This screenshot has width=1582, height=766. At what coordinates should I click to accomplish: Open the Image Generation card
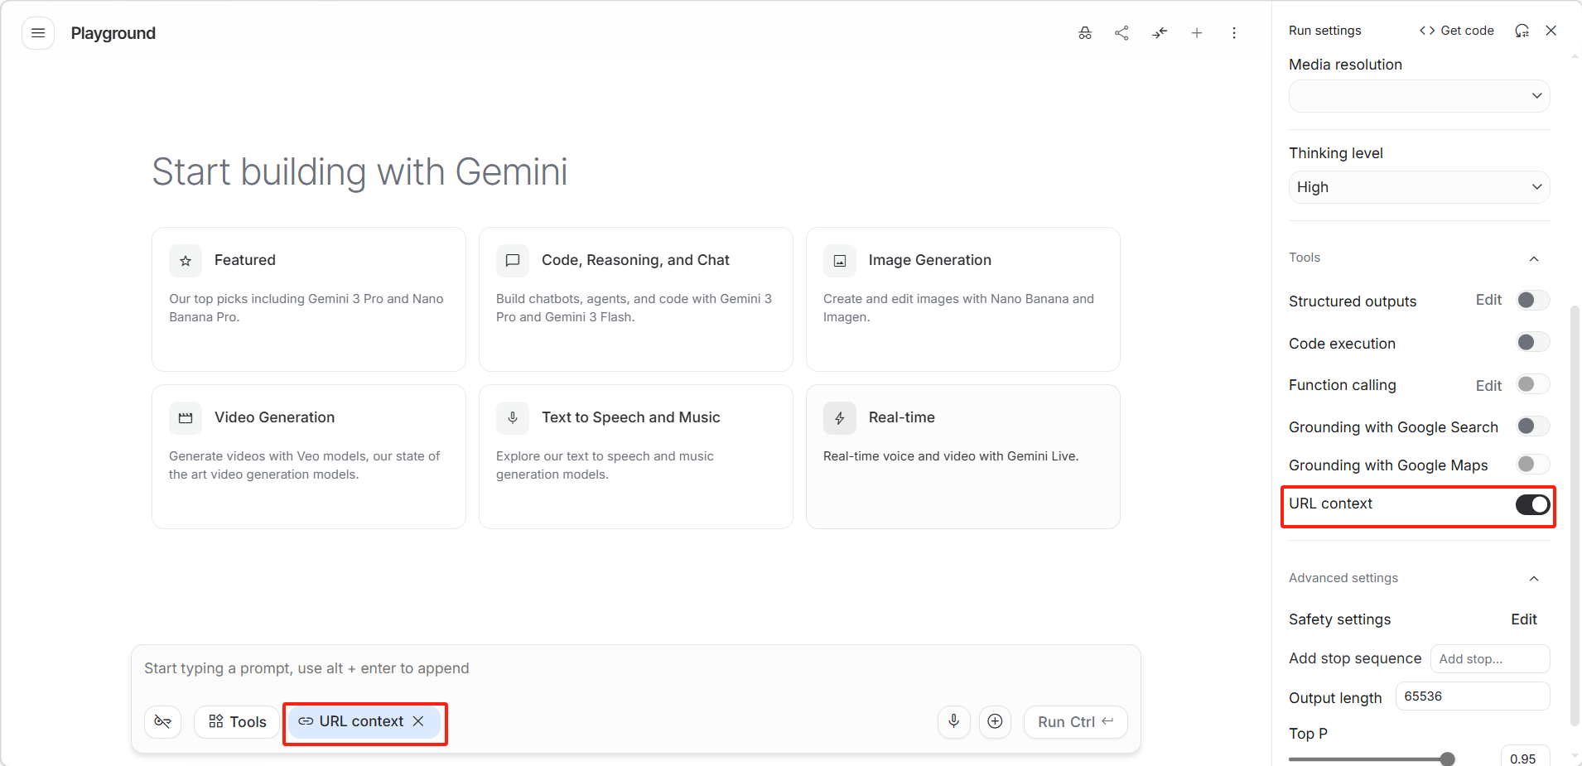tap(963, 300)
